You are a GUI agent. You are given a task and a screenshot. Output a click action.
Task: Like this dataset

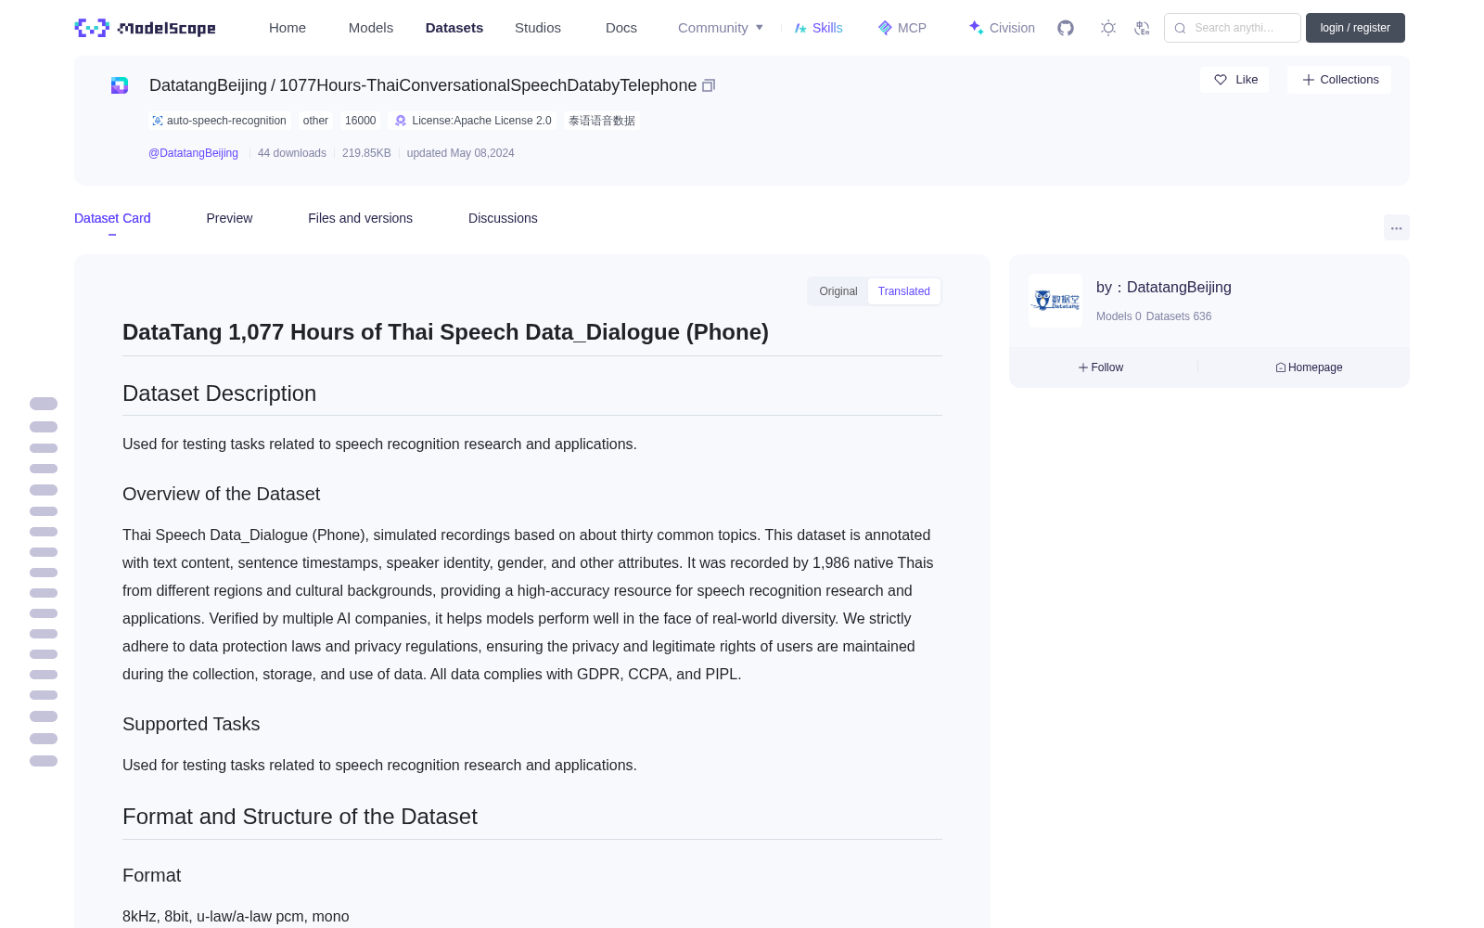1235,80
